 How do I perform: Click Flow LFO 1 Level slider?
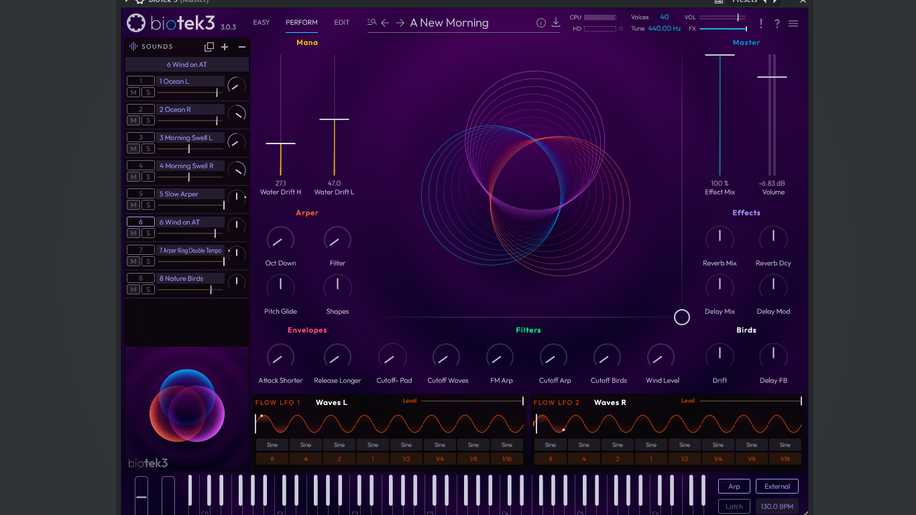472,401
